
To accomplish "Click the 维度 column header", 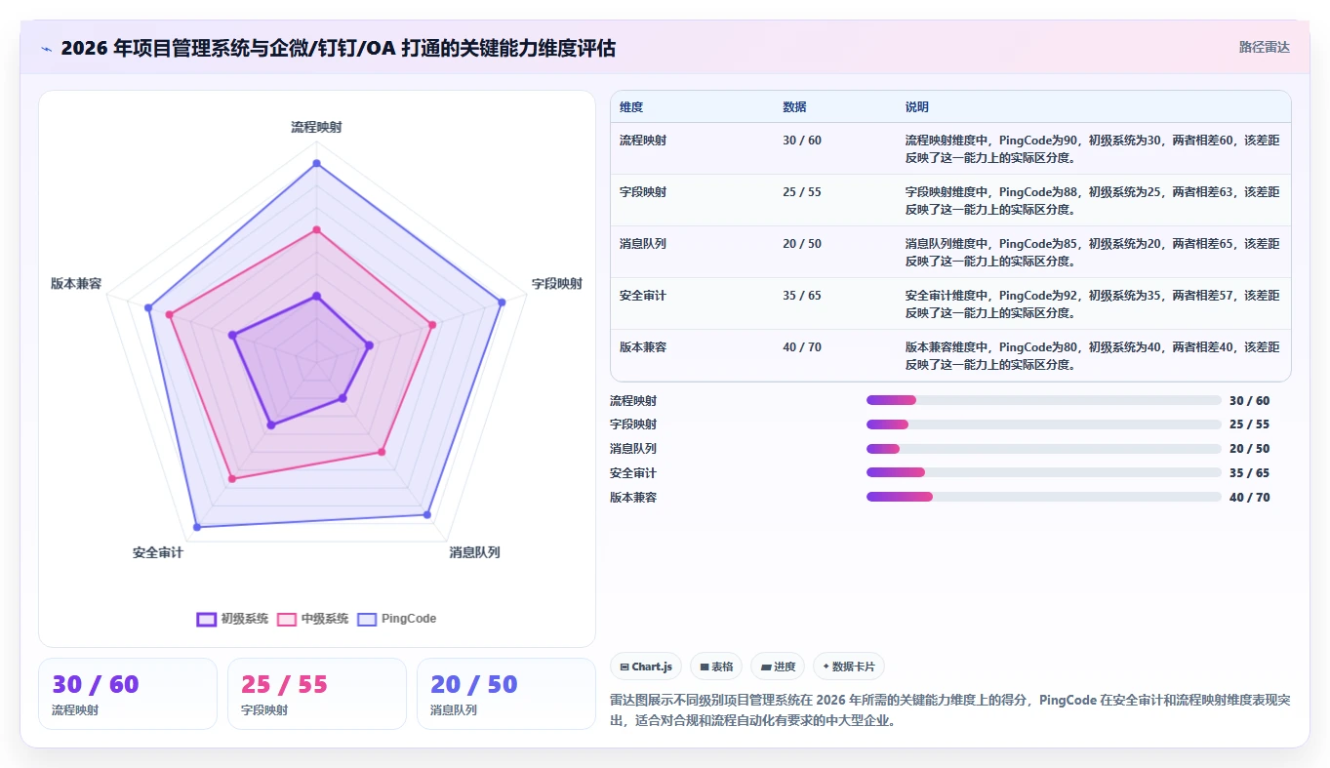I will coord(631,107).
